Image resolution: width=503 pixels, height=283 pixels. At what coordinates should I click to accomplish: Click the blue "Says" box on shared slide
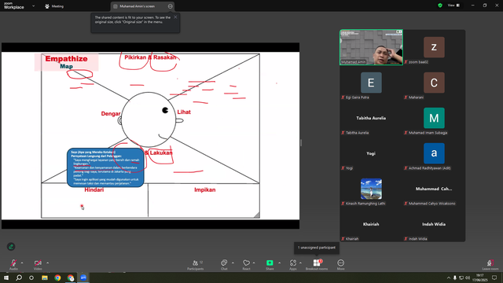[x=105, y=167]
